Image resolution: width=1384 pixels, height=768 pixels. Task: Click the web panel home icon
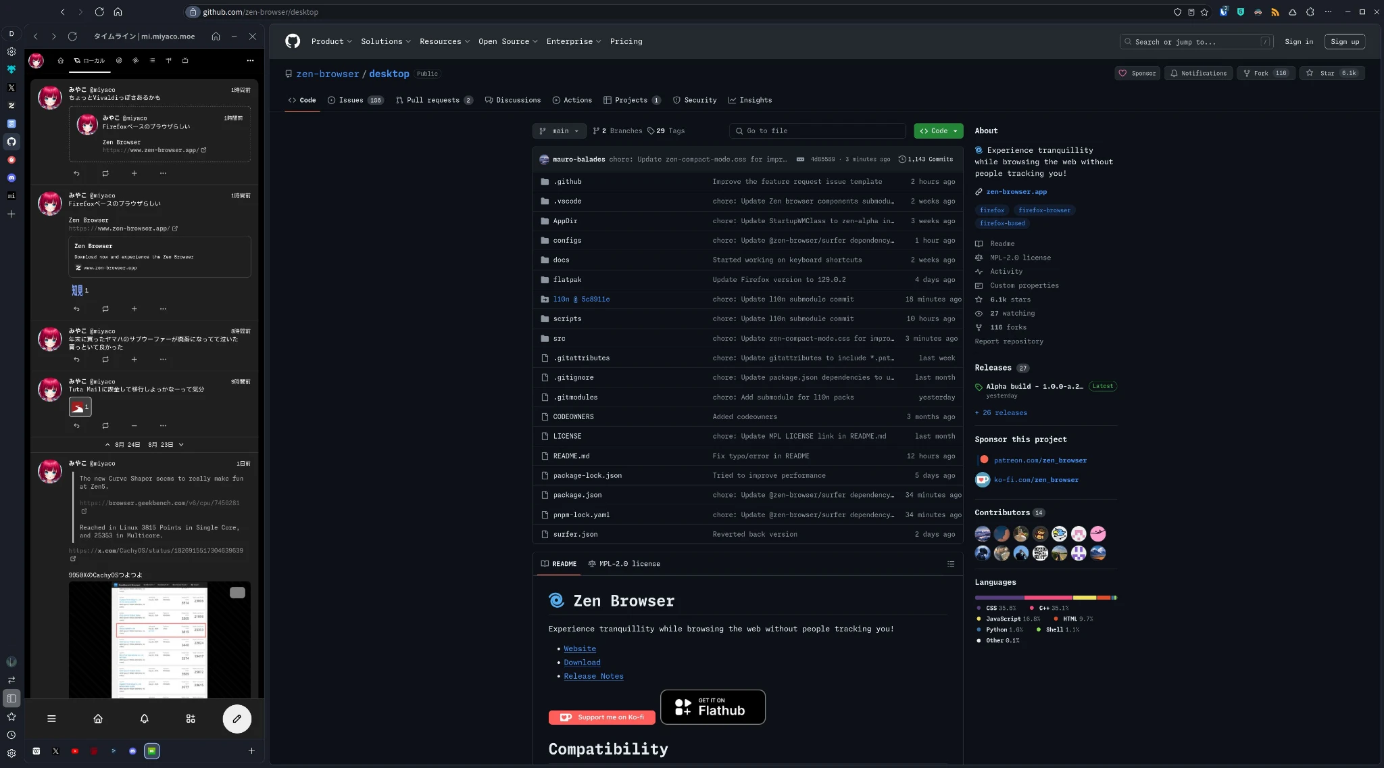click(216, 37)
